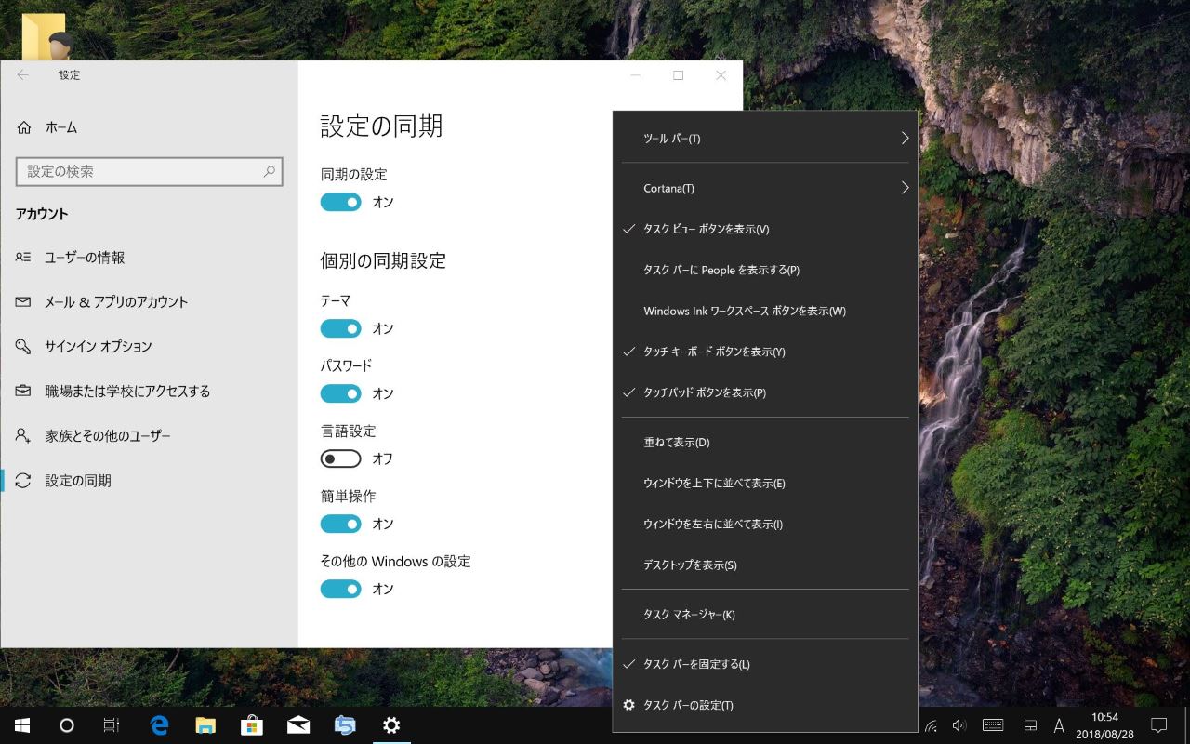The height and width of the screenshot is (744, 1190).
Task: Open the user folder desktop icon
Action: coord(46,37)
